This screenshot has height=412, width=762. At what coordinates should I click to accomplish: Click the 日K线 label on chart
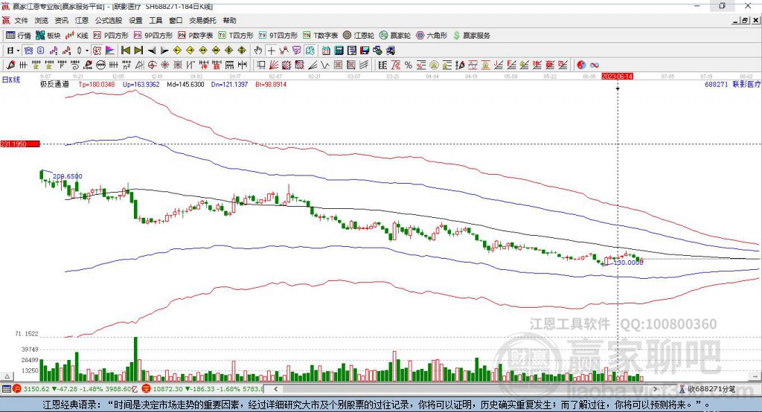tap(11, 80)
